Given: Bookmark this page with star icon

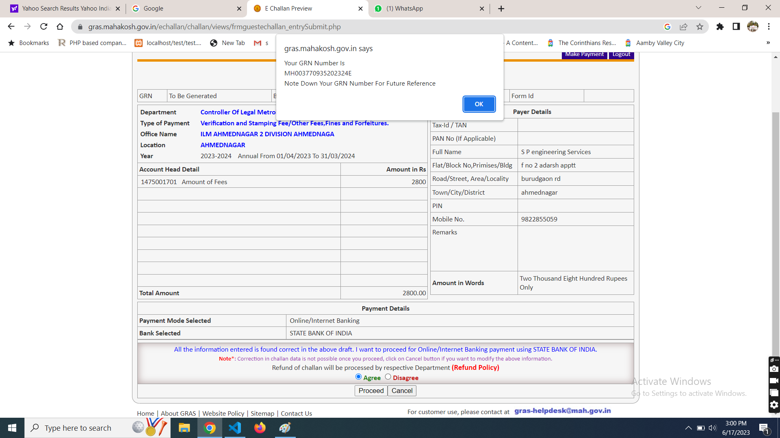Looking at the screenshot, I should tap(700, 27).
